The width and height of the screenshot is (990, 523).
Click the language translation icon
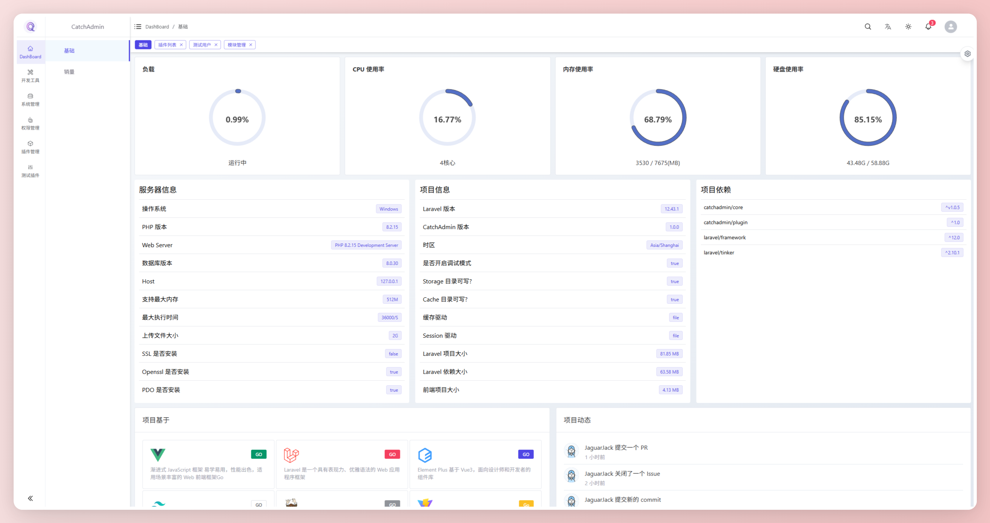(x=888, y=26)
